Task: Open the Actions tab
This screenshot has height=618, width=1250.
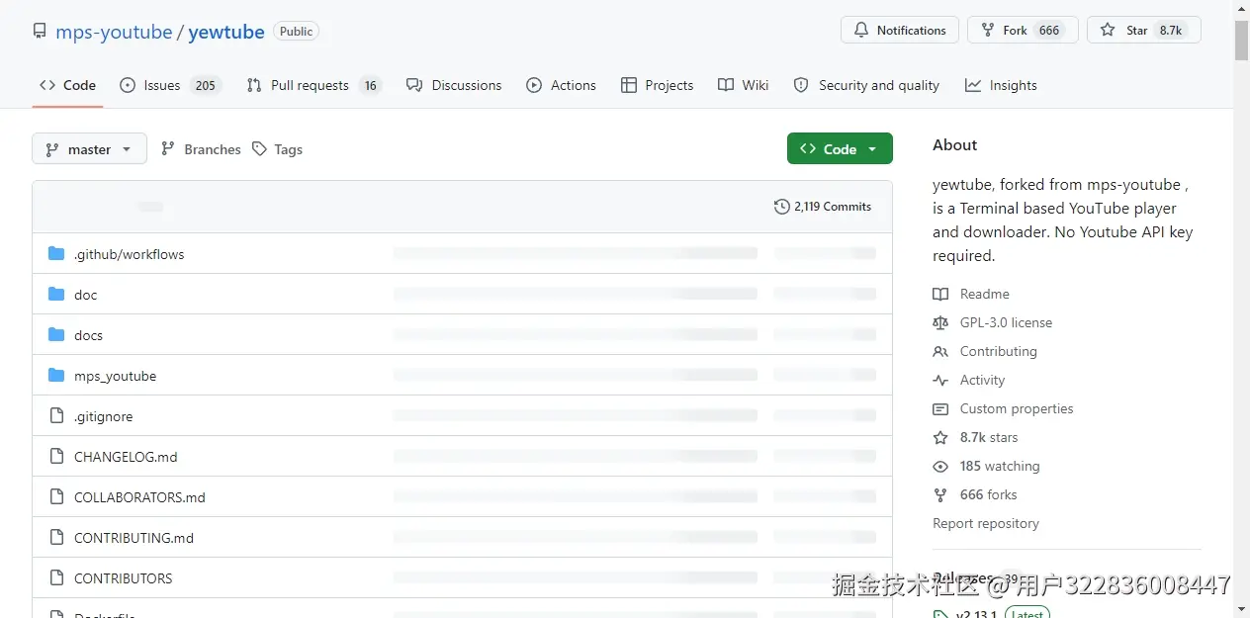Action: click(561, 85)
